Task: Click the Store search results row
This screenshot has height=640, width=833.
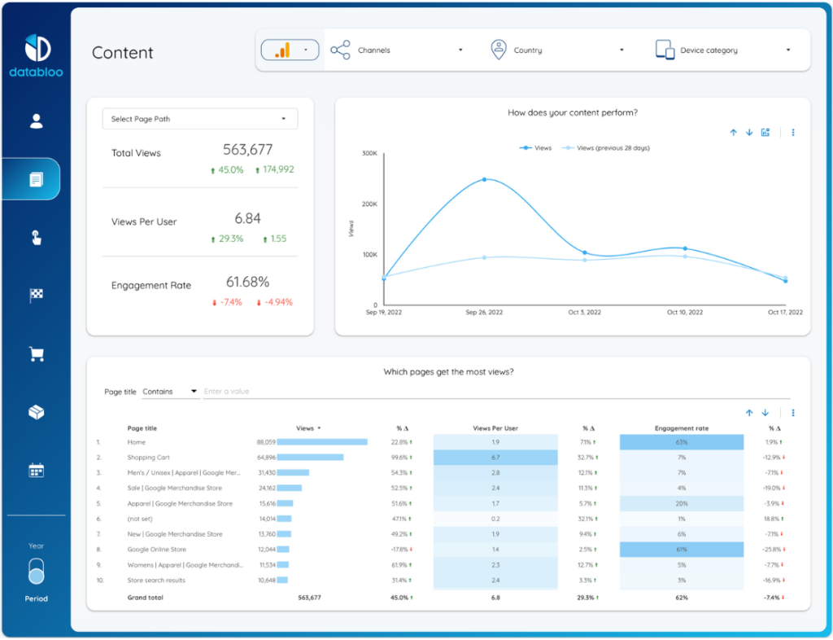Action: [x=156, y=581]
